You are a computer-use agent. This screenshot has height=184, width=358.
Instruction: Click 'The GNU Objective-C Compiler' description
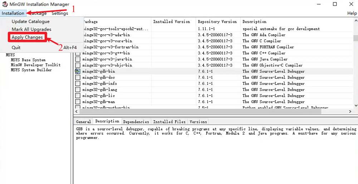click(x=273, y=65)
